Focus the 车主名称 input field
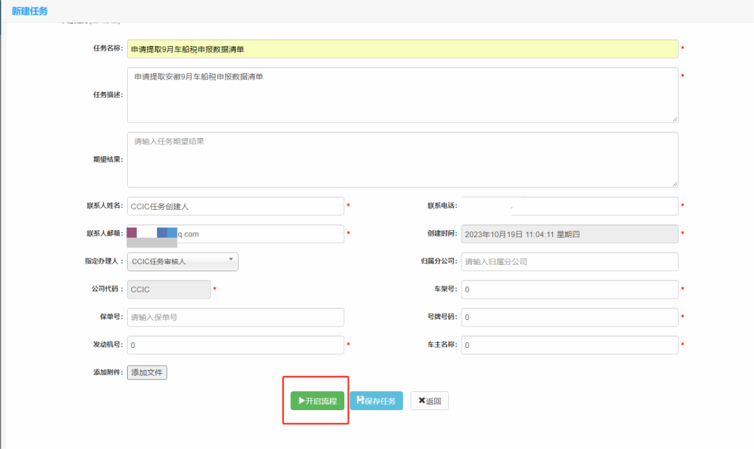 (x=569, y=345)
